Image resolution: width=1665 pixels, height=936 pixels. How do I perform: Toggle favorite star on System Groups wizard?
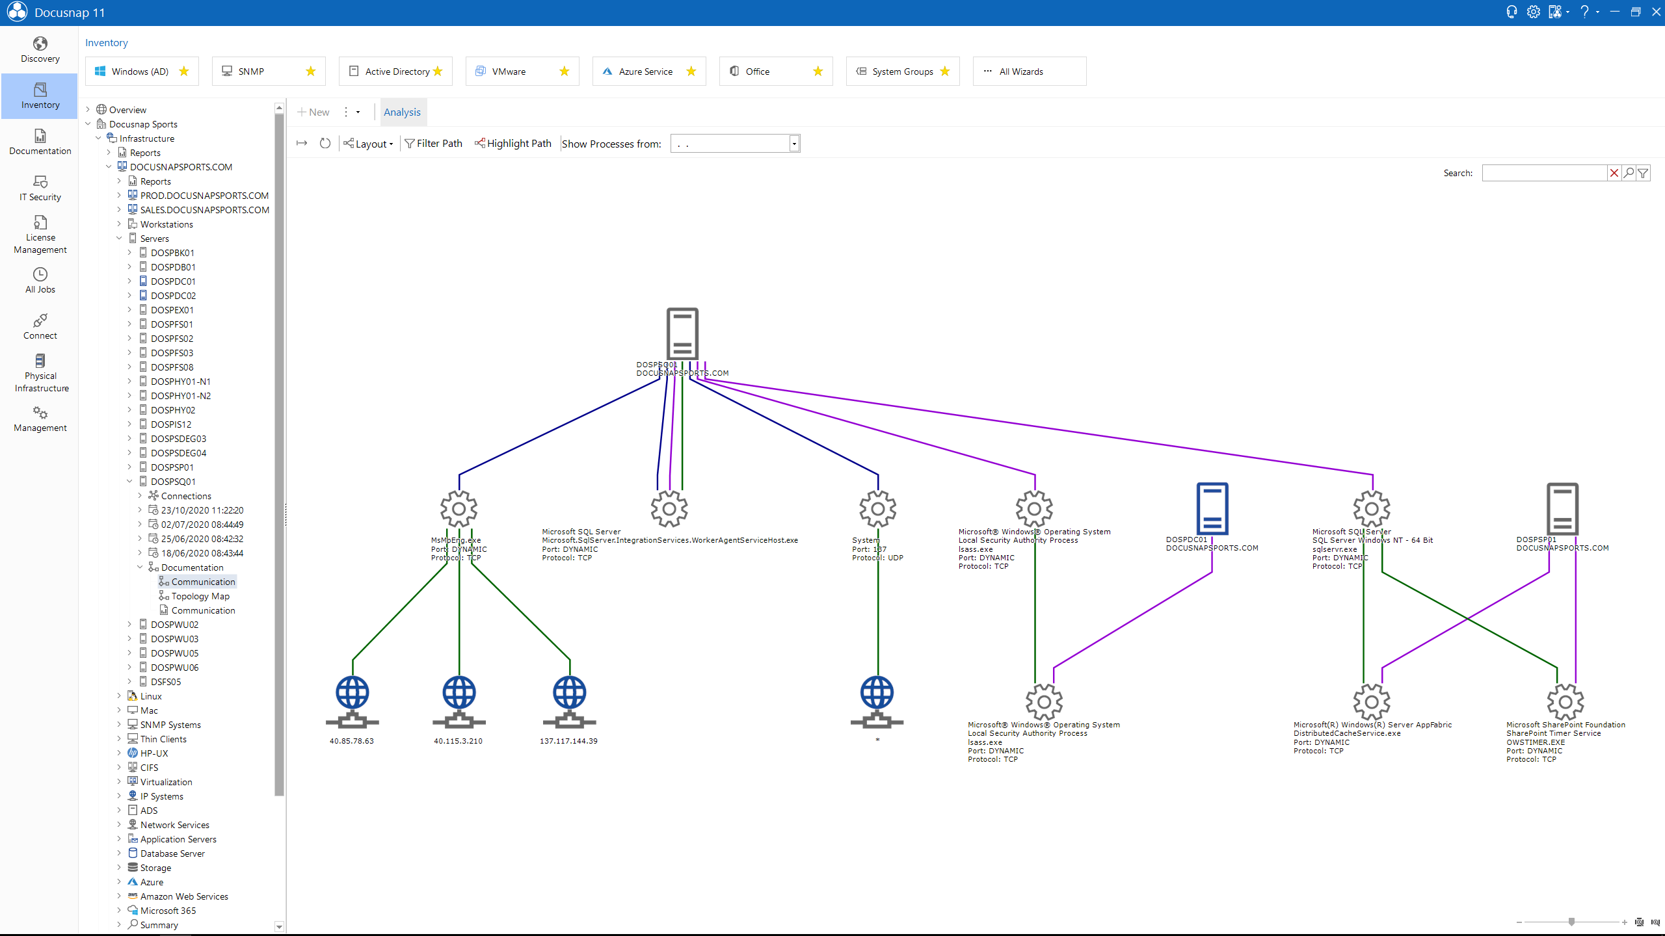coord(945,71)
